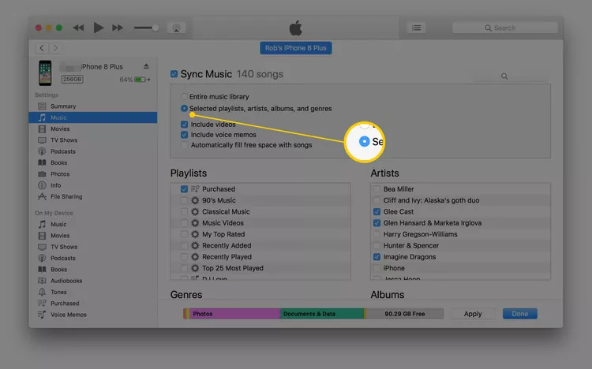Check the 90's Music playlist
592x369 pixels.
click(184, 200)
